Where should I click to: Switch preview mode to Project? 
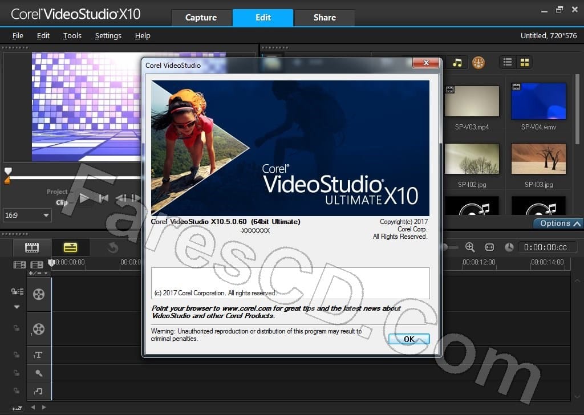point(57,192)
